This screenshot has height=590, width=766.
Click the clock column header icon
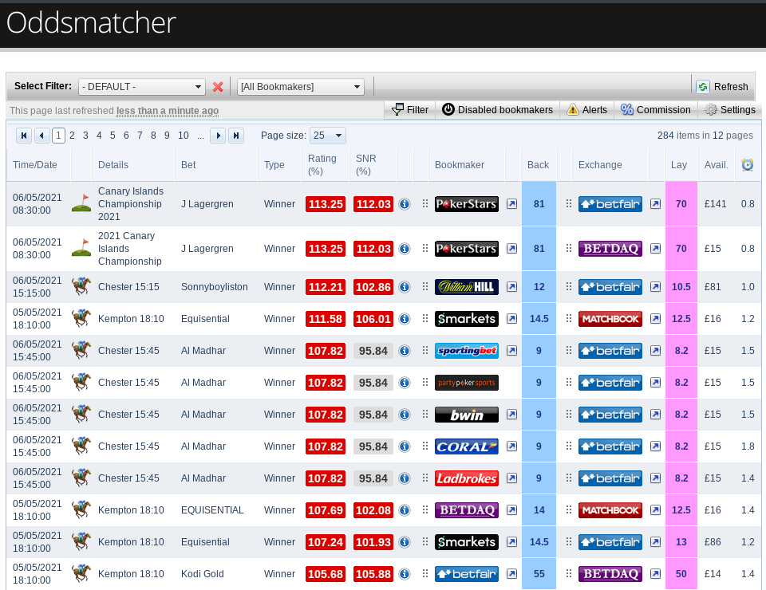(747, 165)
